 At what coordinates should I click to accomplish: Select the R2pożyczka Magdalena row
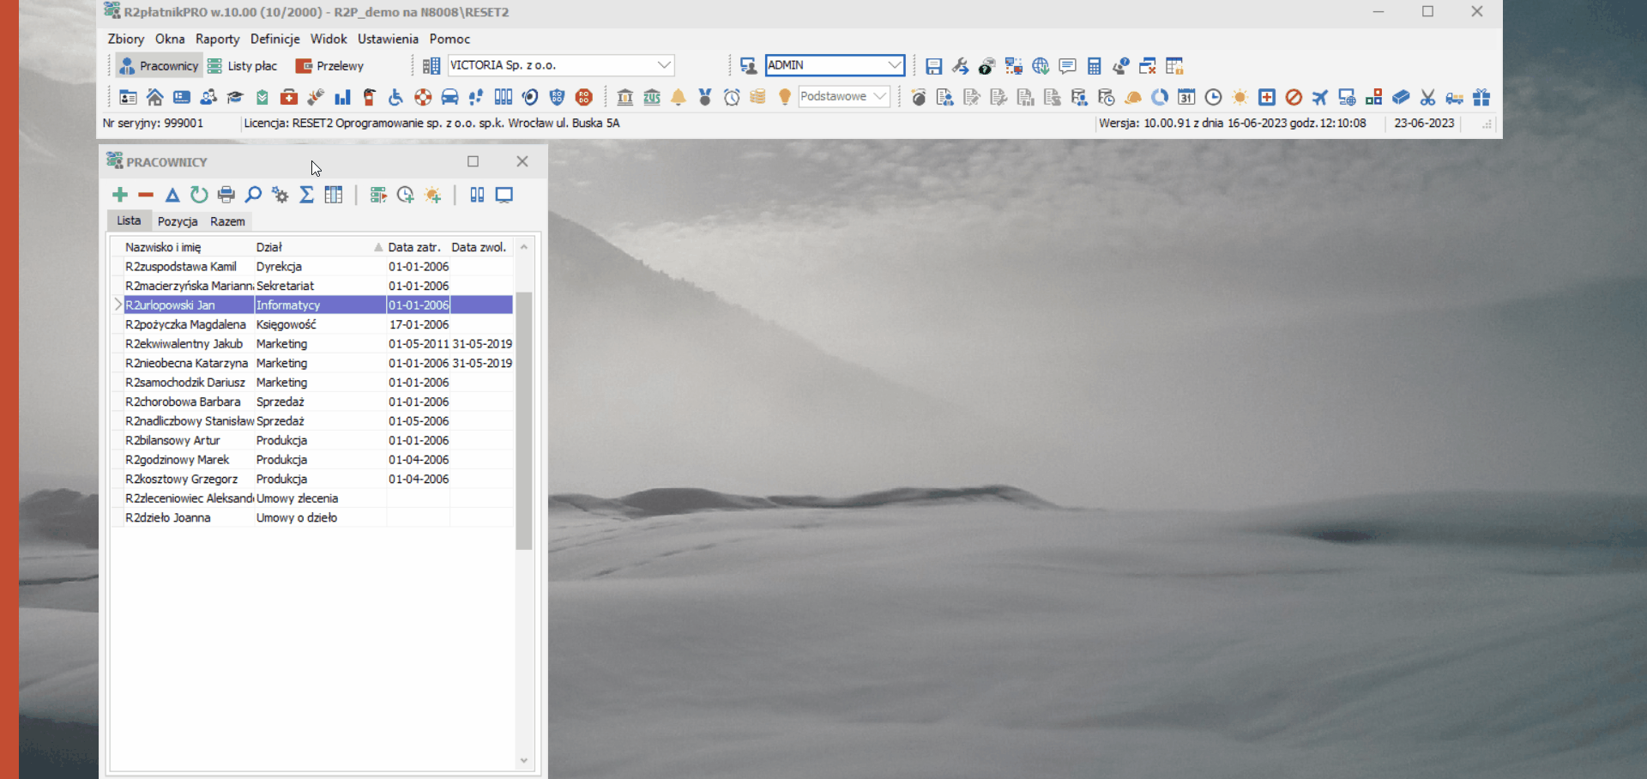[x=313, y=324]
